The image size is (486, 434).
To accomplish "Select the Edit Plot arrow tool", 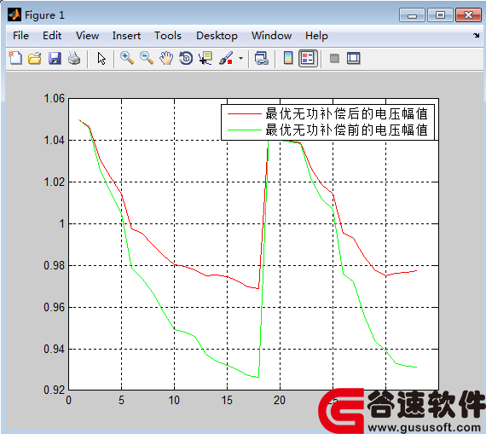I will tap(101, 58).
